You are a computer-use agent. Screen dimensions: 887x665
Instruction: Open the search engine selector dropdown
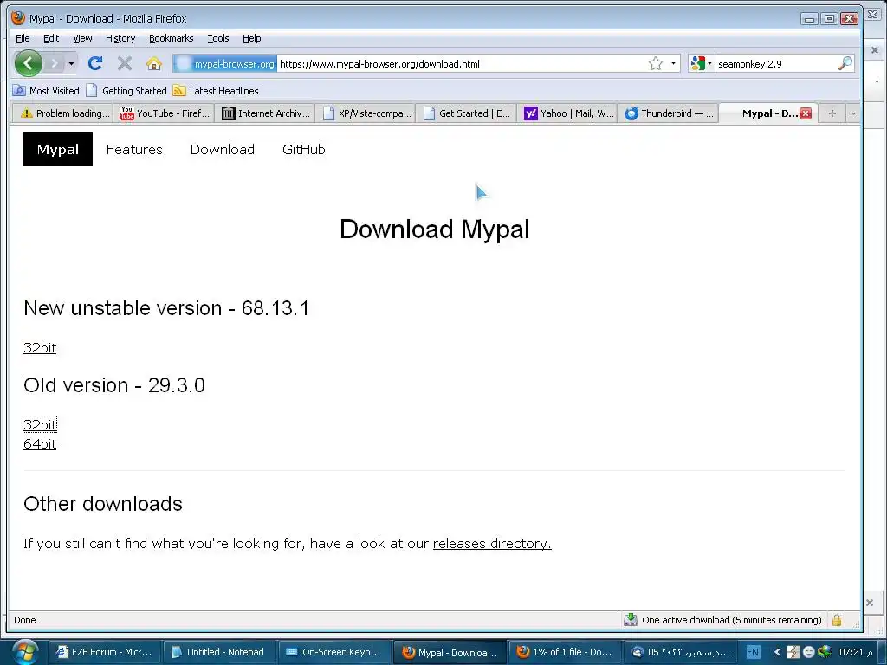coord(702,63)
